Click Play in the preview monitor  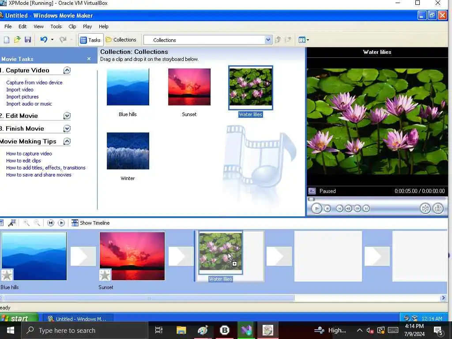(316, 208)
